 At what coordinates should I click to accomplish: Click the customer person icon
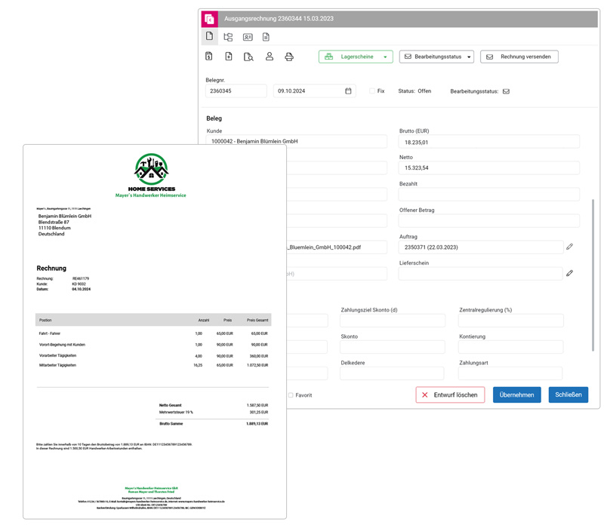coord(269,57)
